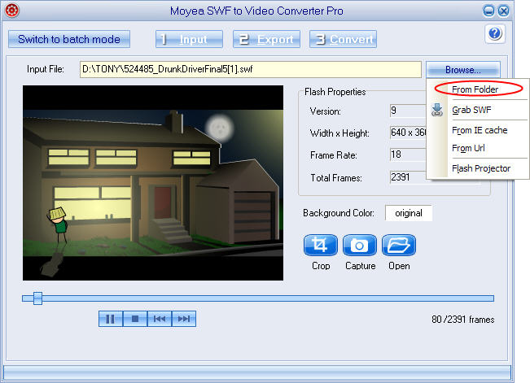The image size is (530, 383).
Task: Stop the Flash preview playback
Action: [135, 319]
